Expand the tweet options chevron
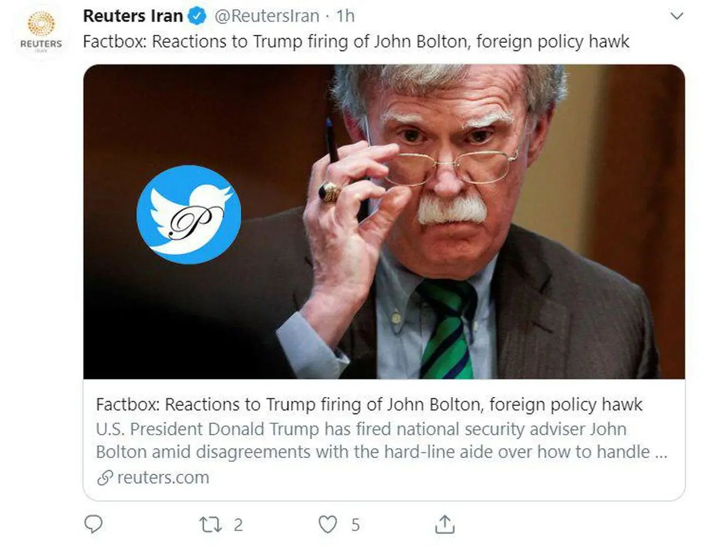The image size is (704, 546). 676,16
